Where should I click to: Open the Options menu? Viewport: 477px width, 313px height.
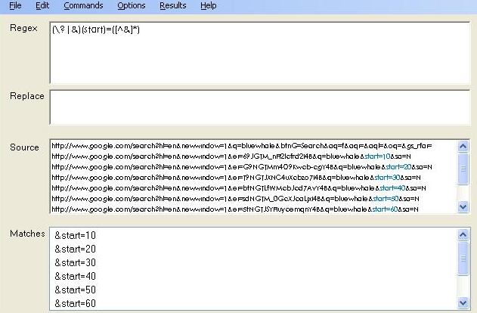[x=132, y=5]
